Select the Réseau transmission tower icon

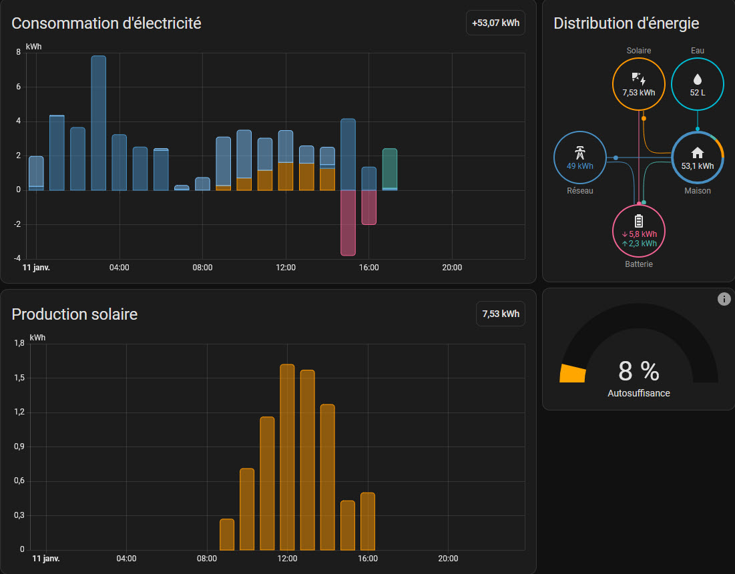pyautogui.click(x=579, y=152)
